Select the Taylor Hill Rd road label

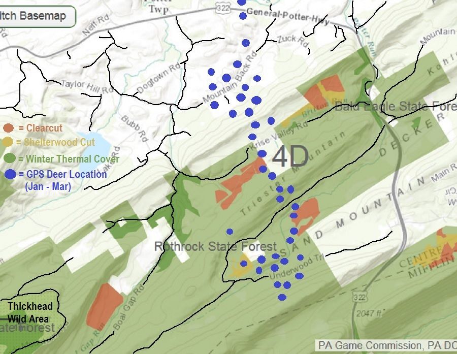tap(86, 86)
